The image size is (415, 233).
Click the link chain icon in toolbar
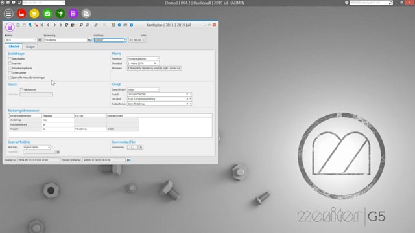pyautogui.click(x=96, y=25)
